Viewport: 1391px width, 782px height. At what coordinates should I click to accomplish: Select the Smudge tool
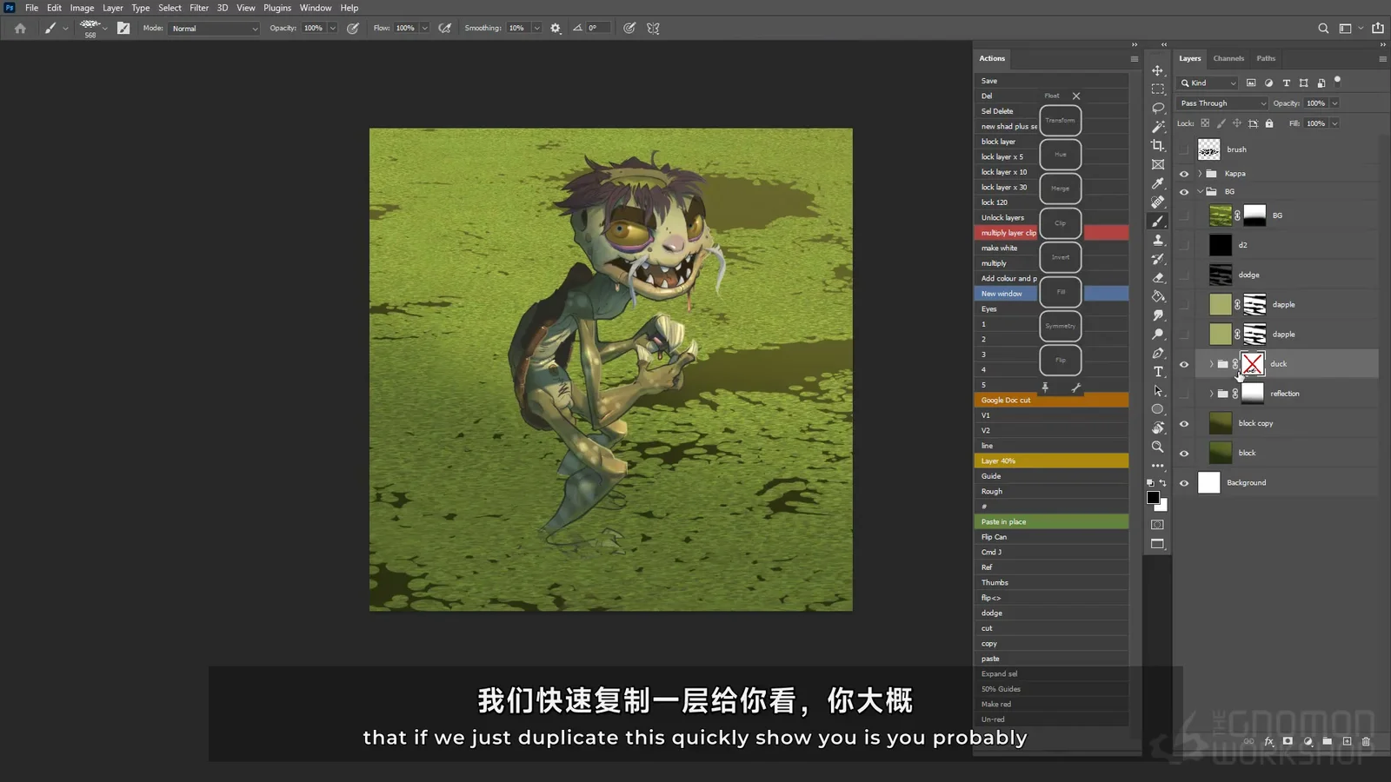coord(1157,315)
